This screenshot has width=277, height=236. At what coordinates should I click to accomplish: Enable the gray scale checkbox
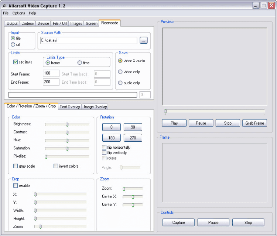(x=16, y=166)
